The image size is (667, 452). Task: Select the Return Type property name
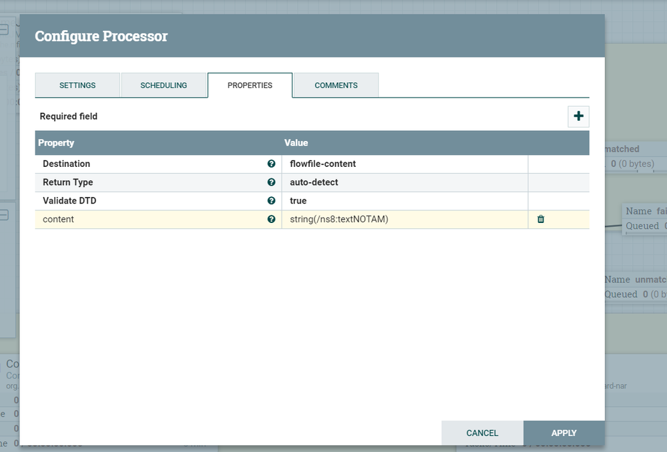point(67,182)
